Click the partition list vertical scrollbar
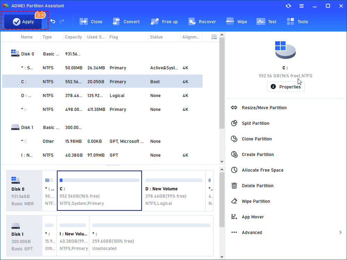Image resolution: width=347 pixels, height=260 pixels. click(x=222, y=83)
